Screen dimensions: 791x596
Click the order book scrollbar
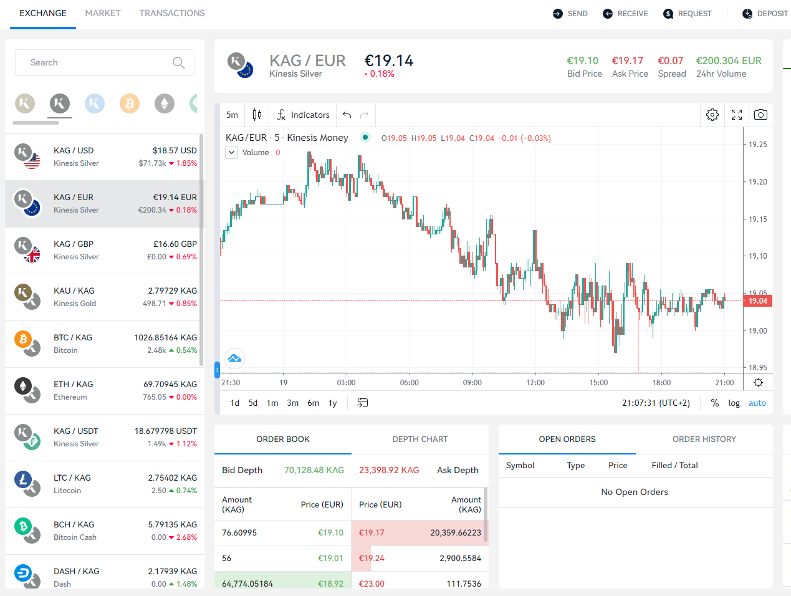point(486,514)
